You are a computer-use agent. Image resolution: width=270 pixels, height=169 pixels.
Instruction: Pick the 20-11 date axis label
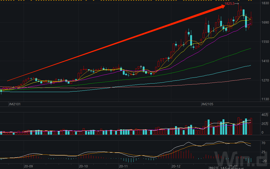click(x=123, y=166)
